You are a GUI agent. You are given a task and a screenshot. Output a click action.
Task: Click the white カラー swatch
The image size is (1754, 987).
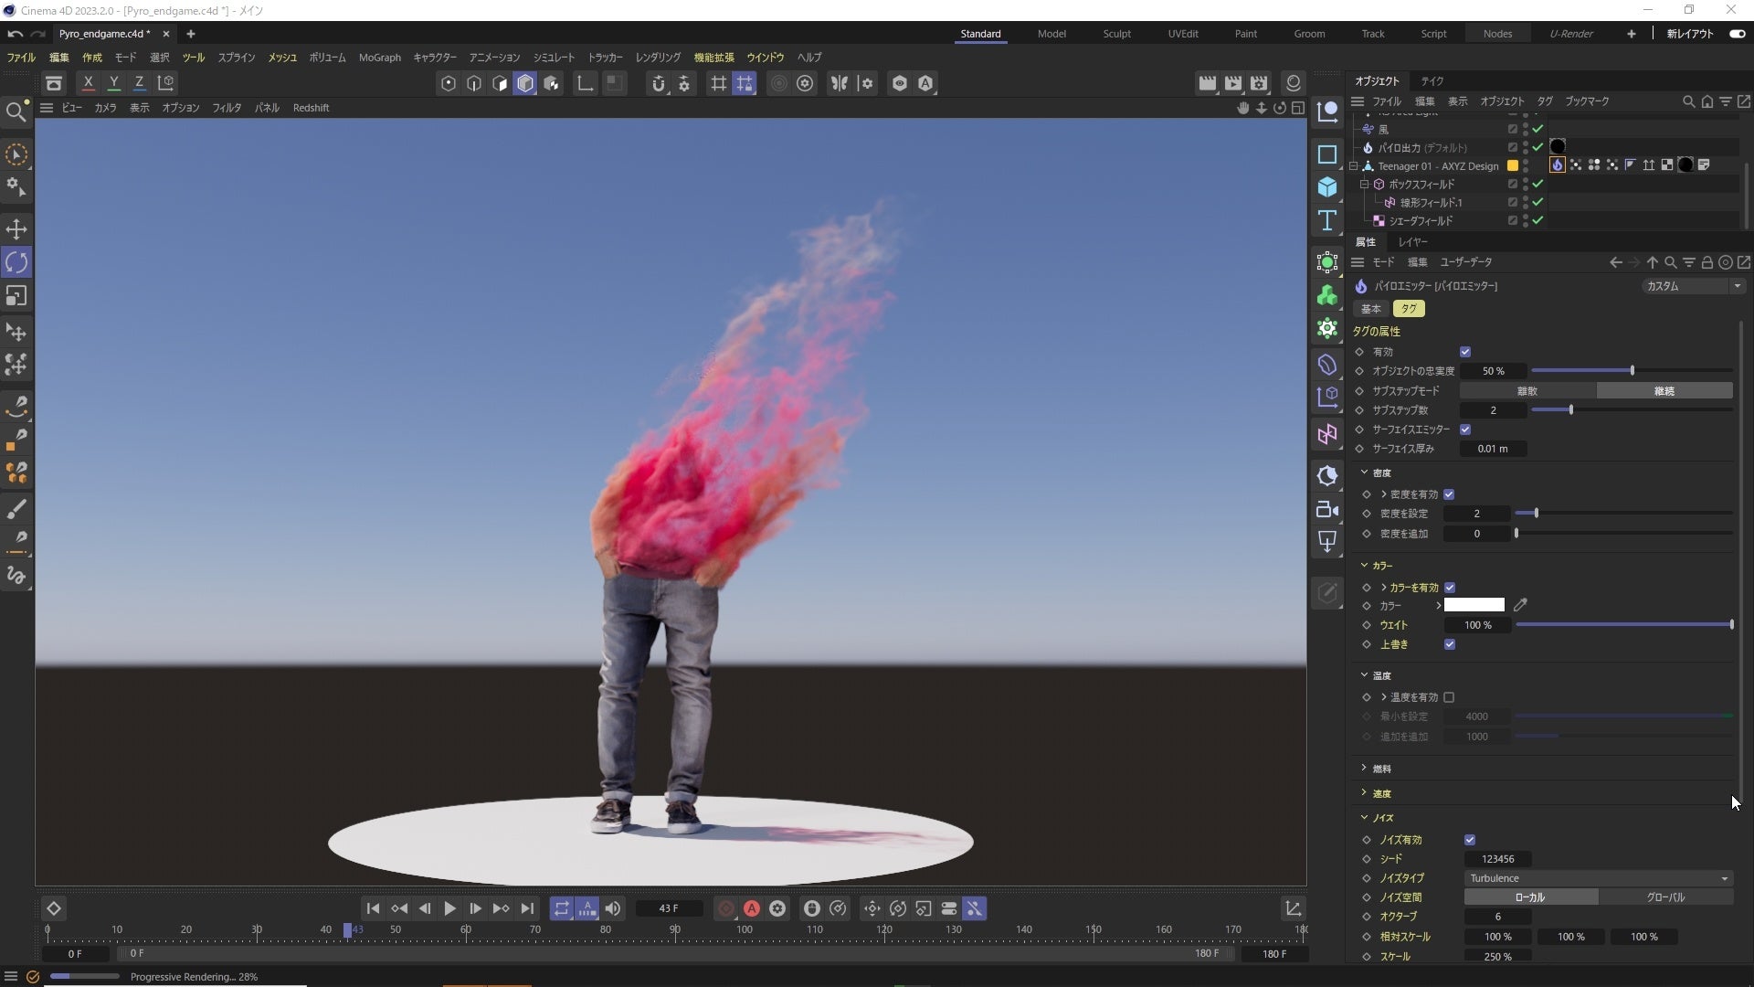pyautogui.click(x=1474, y=605)
